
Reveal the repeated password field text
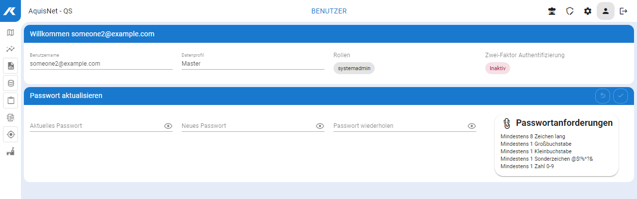tap(472, 126)
